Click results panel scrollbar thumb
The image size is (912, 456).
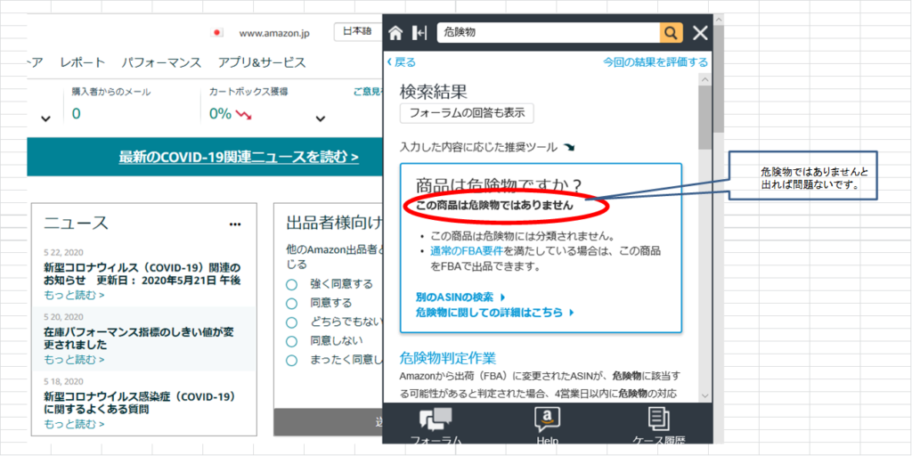pos(705,118)
